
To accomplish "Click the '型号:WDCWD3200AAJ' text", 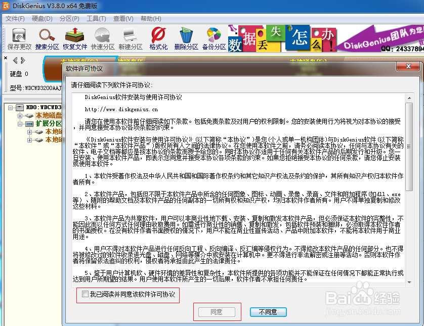I will coord(36,88).
